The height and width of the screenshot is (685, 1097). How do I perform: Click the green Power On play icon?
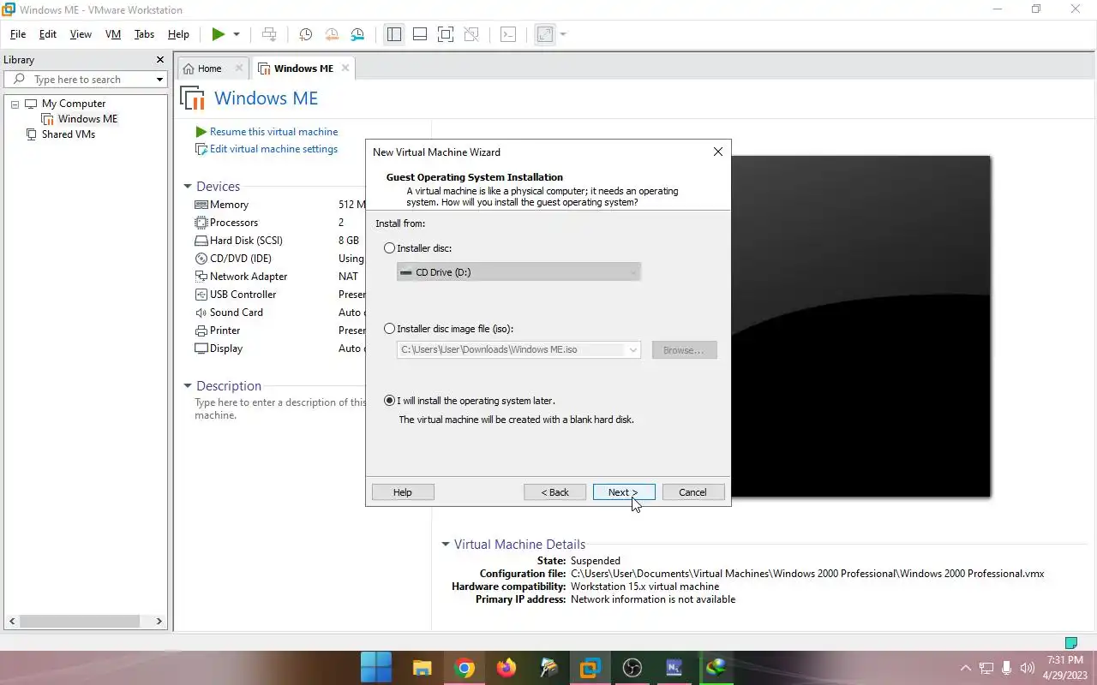pos(219,34)
